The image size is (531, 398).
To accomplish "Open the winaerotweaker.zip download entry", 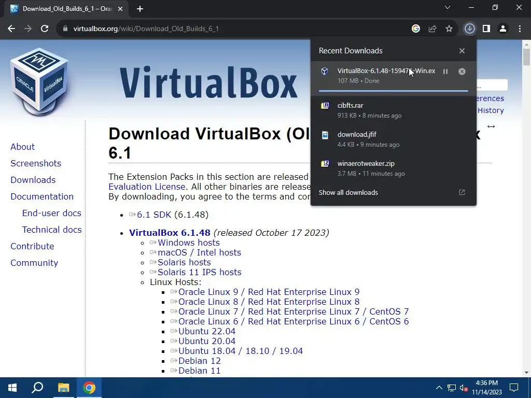I will coord(394,168).
